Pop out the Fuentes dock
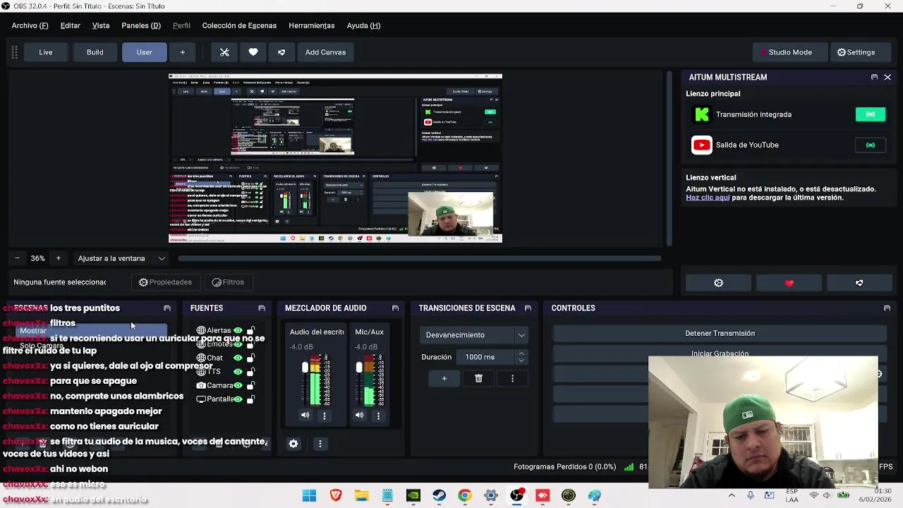 (x=262, y=308)
